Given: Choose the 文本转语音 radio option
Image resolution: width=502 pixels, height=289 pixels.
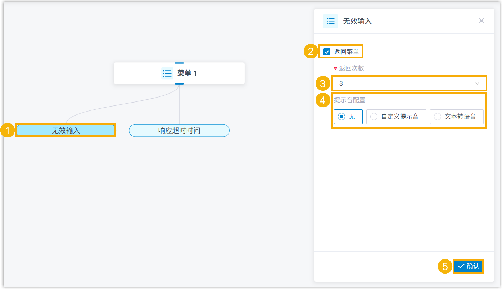Looking at the screenshot, I should (438, 117).
